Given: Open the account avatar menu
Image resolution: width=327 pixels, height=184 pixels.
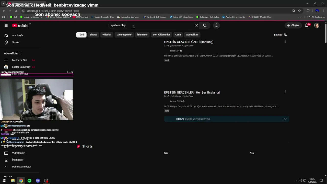Looking at the screenshot, I should (x=317, y=25).
